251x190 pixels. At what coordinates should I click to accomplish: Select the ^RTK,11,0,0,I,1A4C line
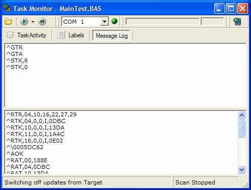point(35,134)
